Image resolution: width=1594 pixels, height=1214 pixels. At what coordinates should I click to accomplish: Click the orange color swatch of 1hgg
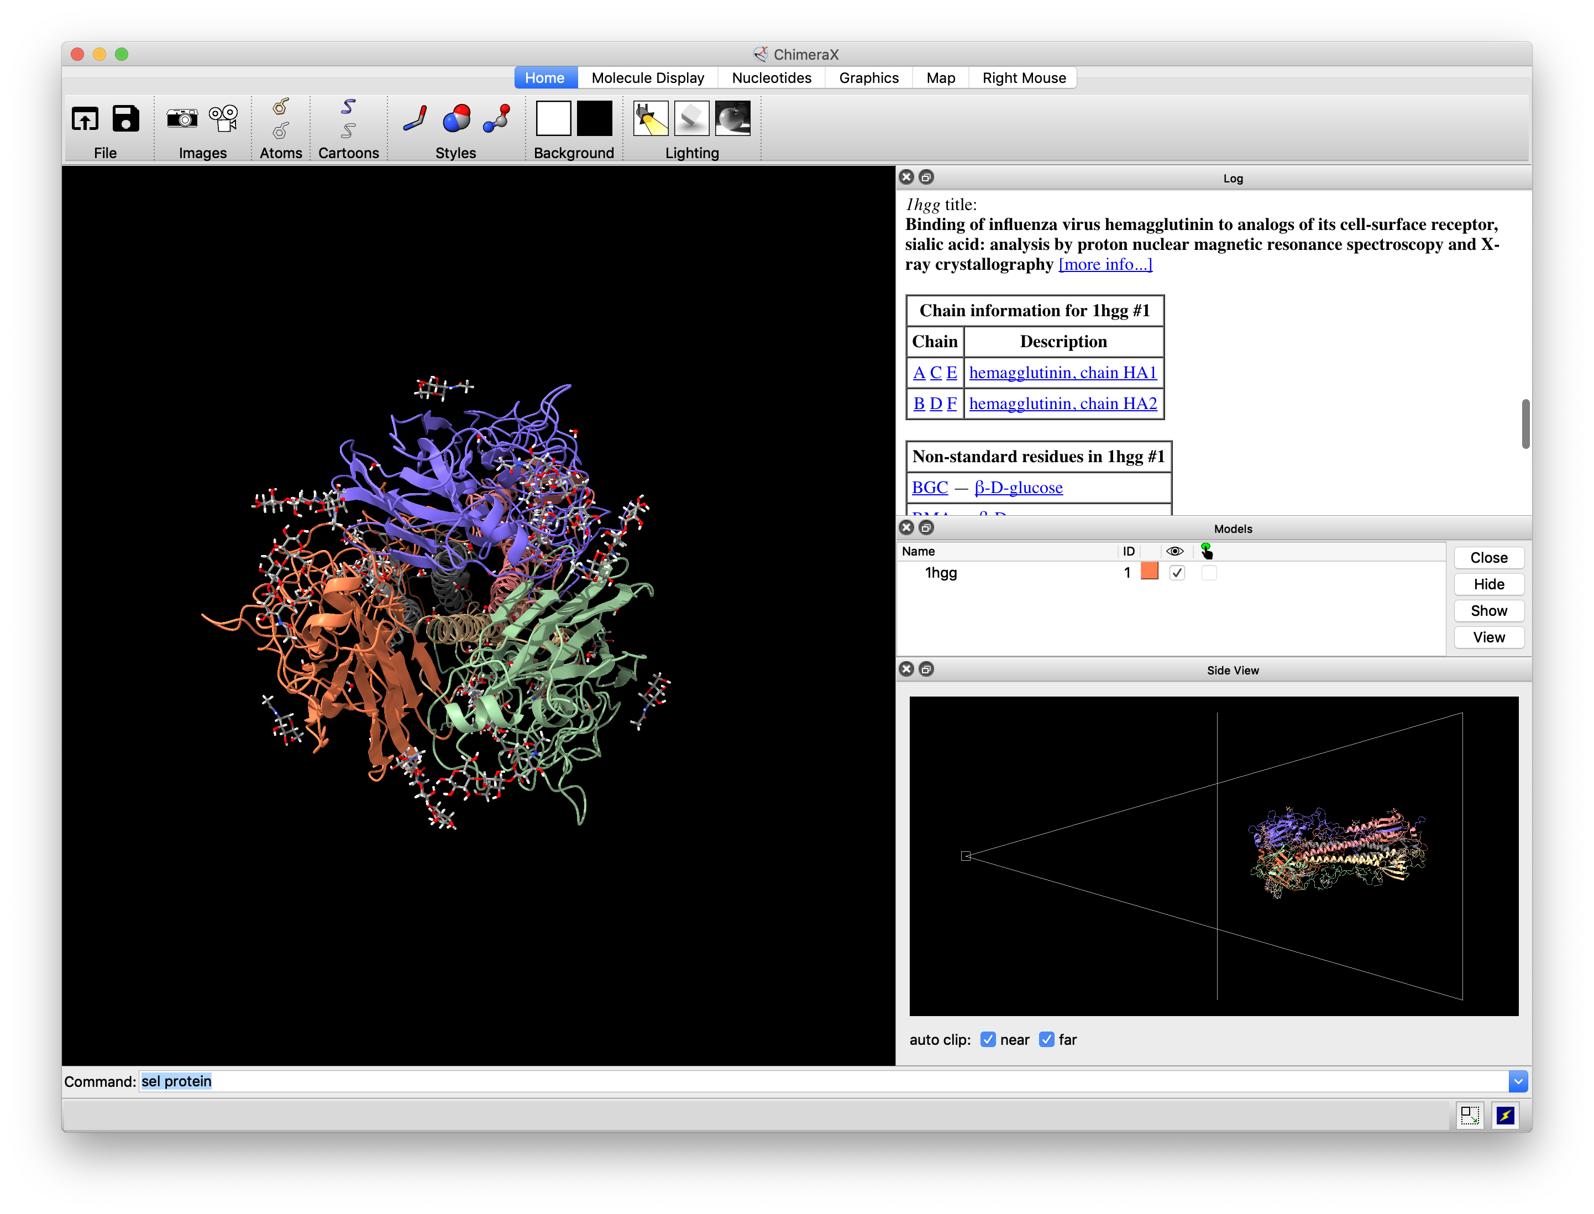point(1150,572)
